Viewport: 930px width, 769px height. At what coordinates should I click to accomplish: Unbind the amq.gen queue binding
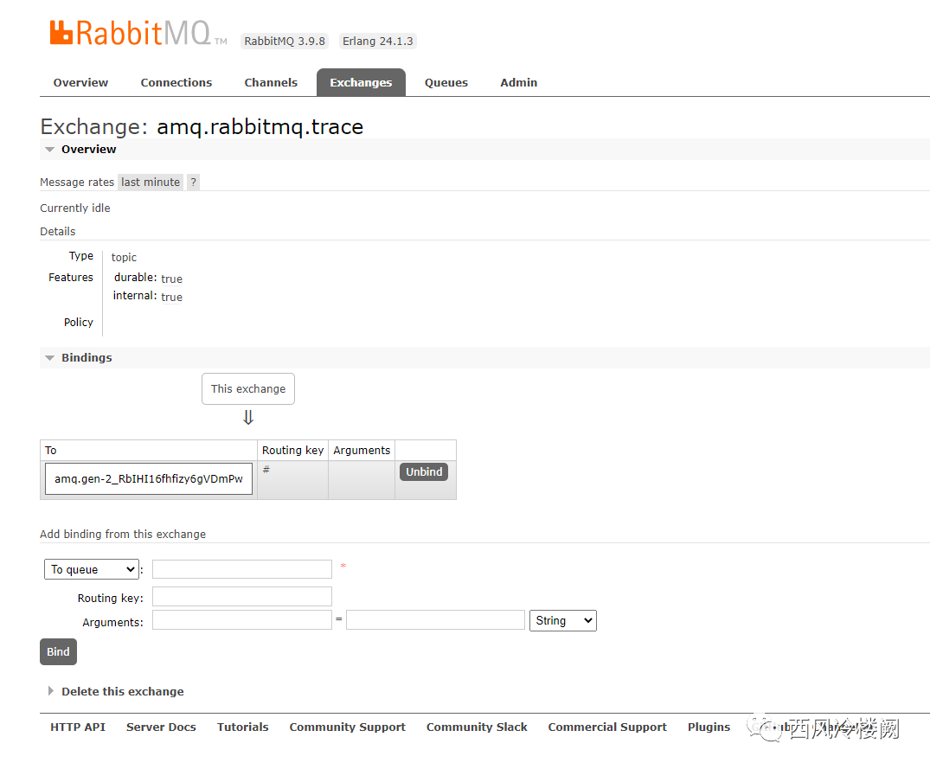tap(424, 472)
